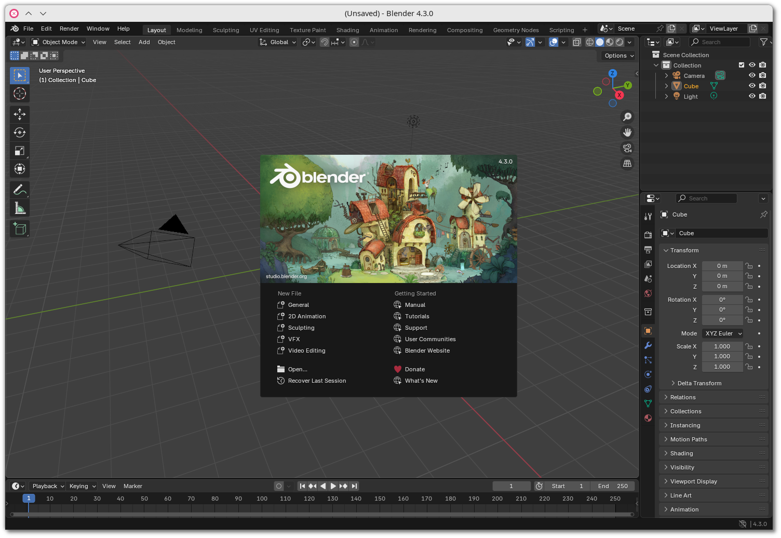Click the End frame 250 field
The width and height of the screenshot is (781, 538).
click(613, 486)
